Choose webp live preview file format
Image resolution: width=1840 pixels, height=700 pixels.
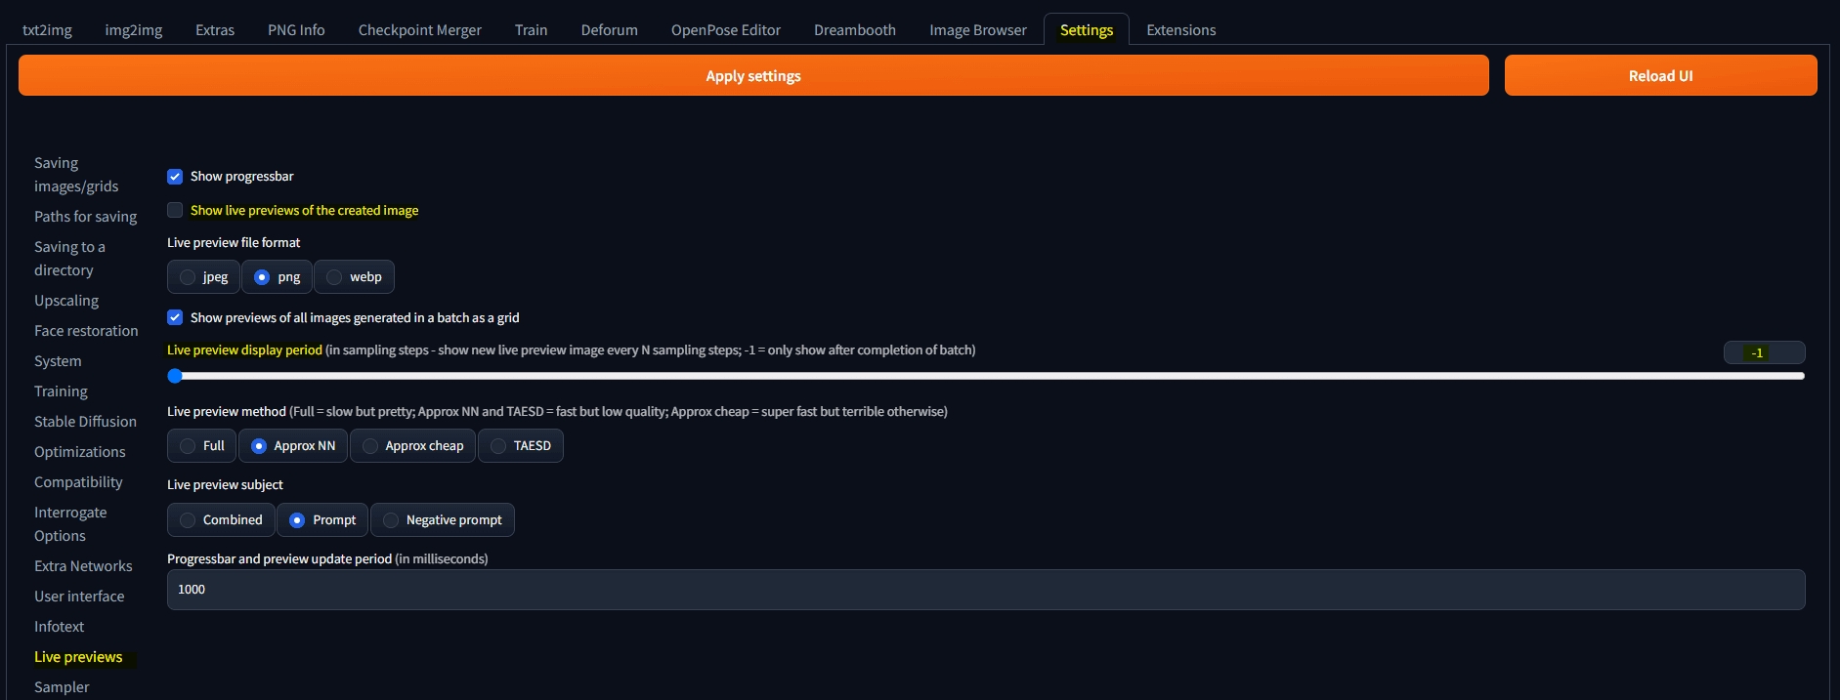tap(334, 277)
